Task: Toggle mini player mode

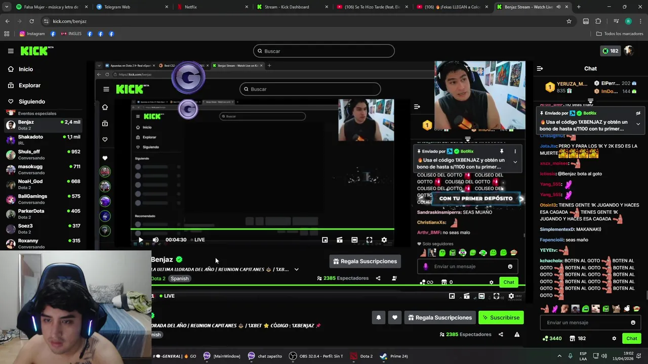Action: point(452,296)
